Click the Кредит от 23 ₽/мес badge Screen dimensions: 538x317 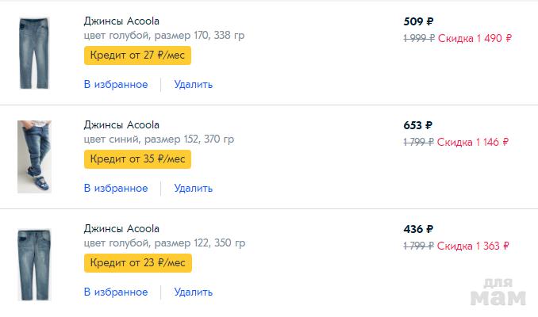coord(137,262)
